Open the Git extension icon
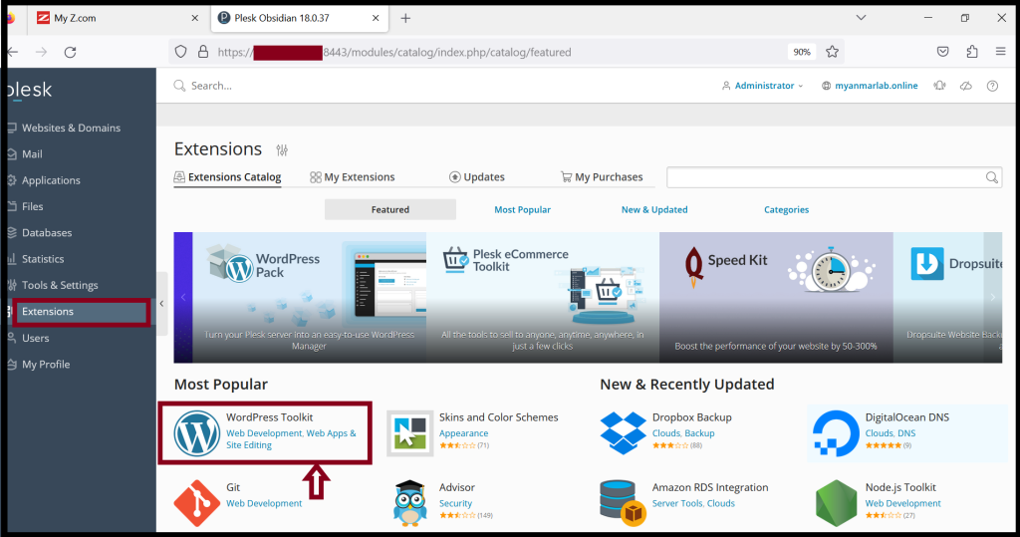 [x=196, y=503]
